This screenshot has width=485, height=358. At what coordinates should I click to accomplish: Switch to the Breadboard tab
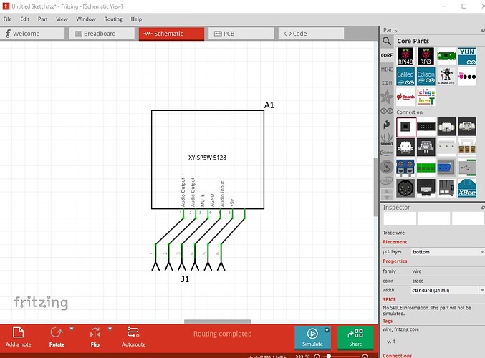pos(102,34)
